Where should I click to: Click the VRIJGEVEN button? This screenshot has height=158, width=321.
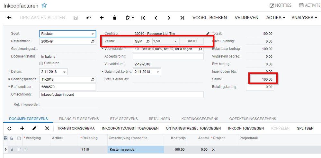(246, 18)
